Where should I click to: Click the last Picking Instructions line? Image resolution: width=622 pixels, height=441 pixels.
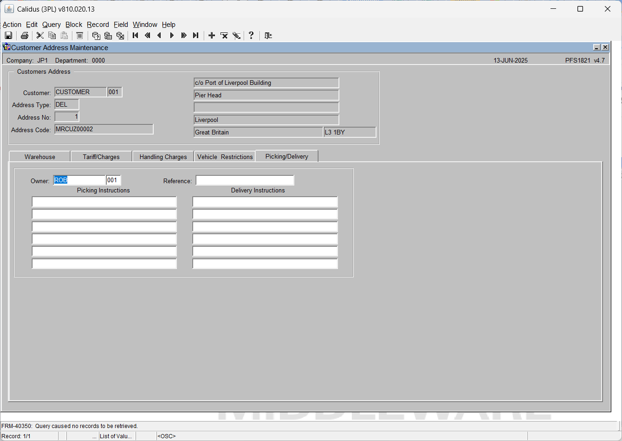click(x=104, y=263)
